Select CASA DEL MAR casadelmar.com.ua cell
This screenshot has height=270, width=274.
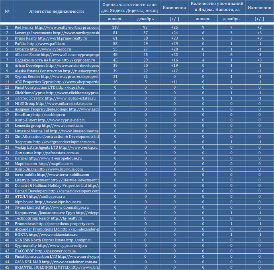pos(57,262)
